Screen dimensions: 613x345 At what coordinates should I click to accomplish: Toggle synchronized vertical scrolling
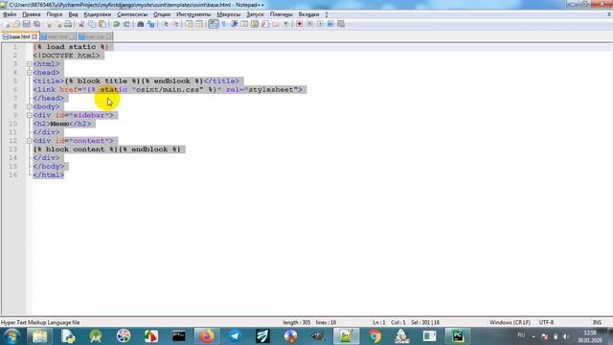[x=190, y=24]
